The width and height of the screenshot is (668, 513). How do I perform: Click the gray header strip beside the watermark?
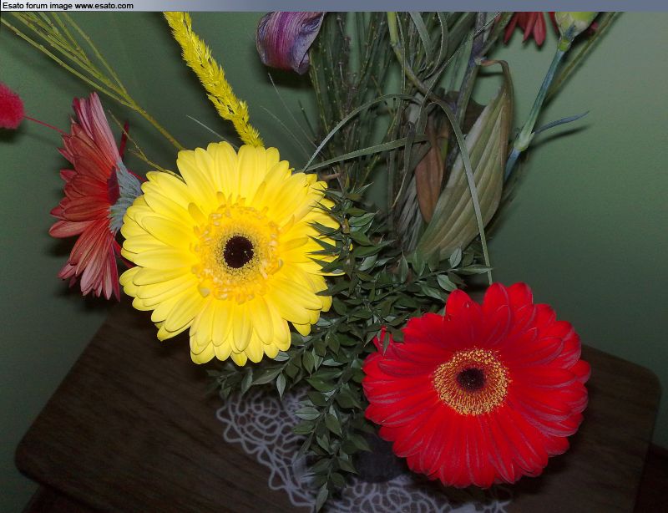pos(401,6)
